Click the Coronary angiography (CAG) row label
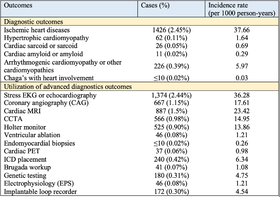 click(46, 103)
